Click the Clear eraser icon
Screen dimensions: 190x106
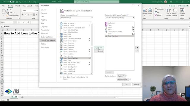(156, 15)
